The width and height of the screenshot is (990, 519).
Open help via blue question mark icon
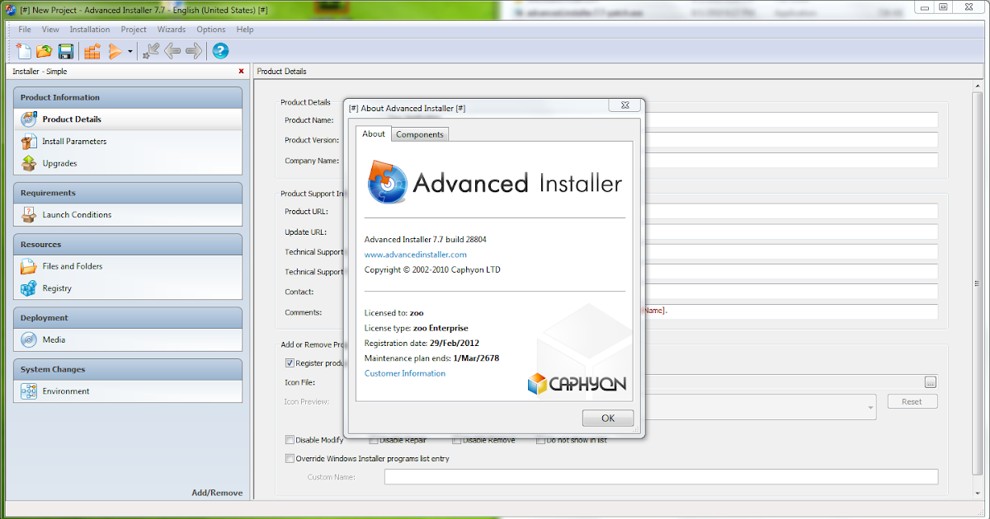click(220, 51)
